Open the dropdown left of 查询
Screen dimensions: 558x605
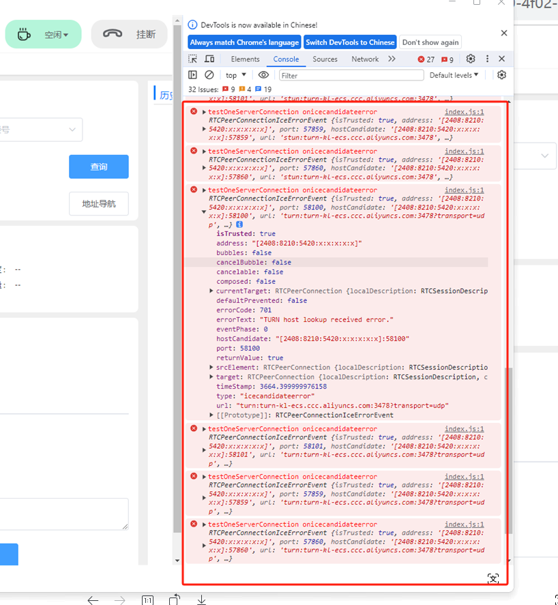tap(40, 130)
